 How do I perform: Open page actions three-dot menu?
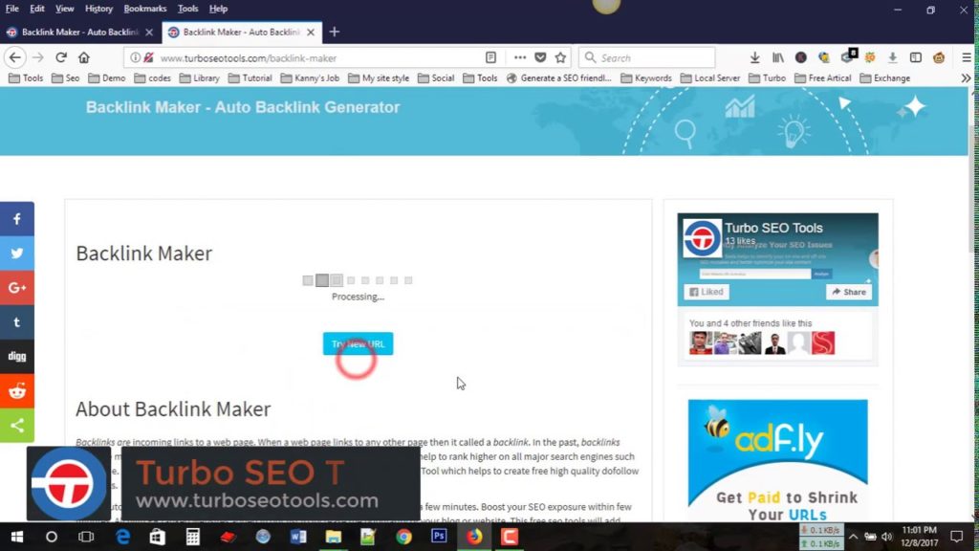pos(519,57)
